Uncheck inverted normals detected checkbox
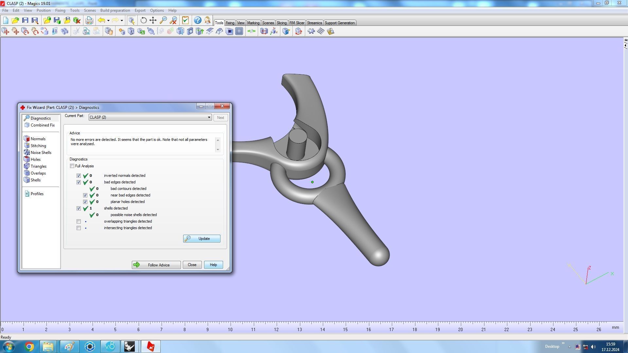Viewport: 628px width, 353px height. (x=79, y=176)
